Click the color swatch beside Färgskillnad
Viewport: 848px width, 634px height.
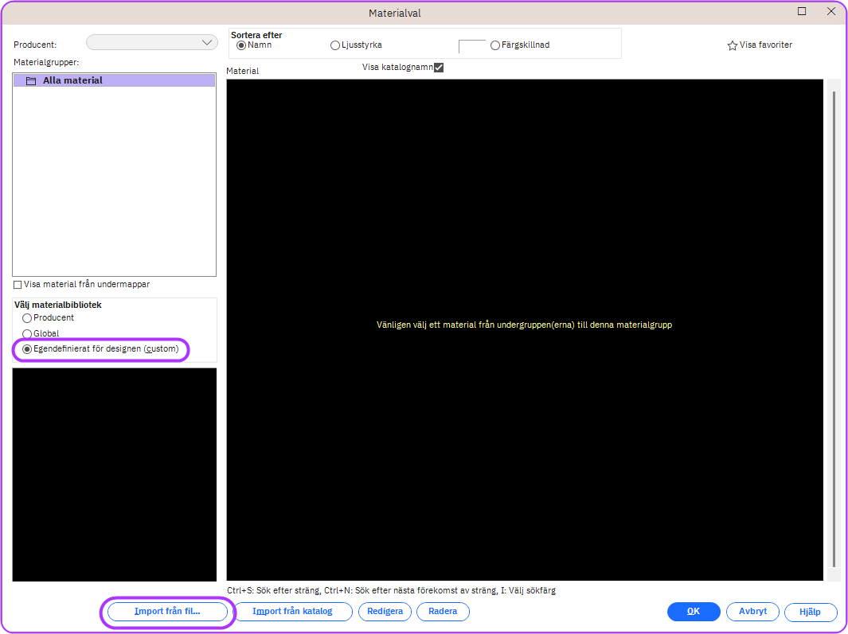(x=471, y=46)
